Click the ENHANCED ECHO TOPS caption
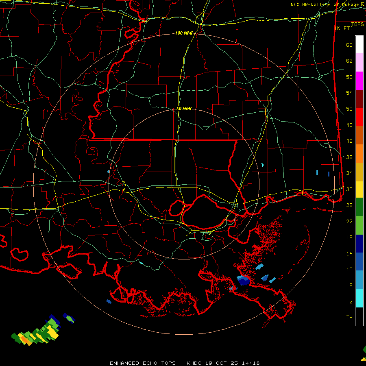Image resolution: width=366 pixels, height=366 pixels. point(143,363)
